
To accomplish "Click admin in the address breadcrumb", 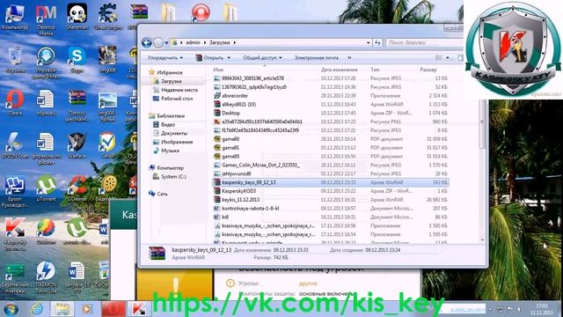I will click(194, 43).
